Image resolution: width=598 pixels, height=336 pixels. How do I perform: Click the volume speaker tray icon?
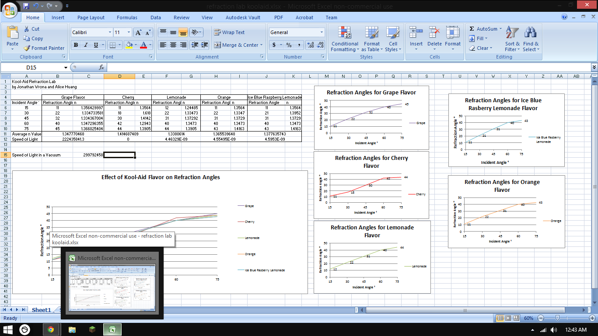click(554, 330)
